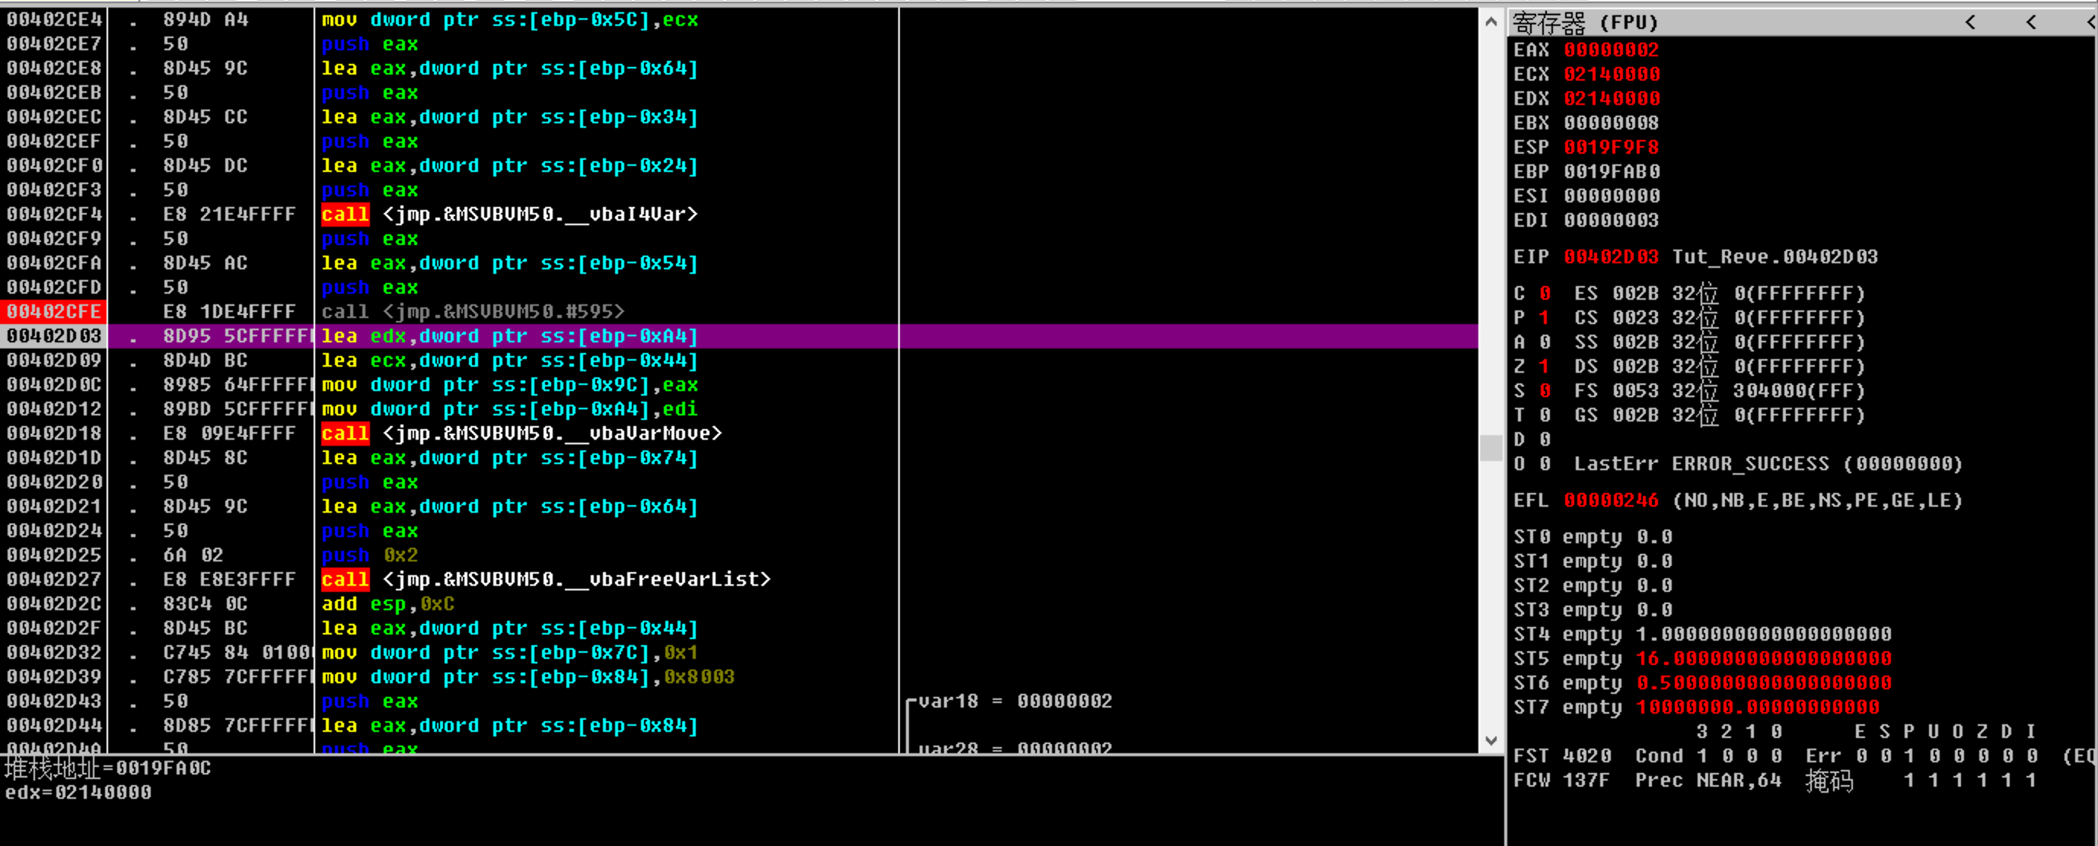The width and height of the screenshot is (2098, 846).
Task: Select ESP register value 0019F9F8
Action: [1611, 148]
